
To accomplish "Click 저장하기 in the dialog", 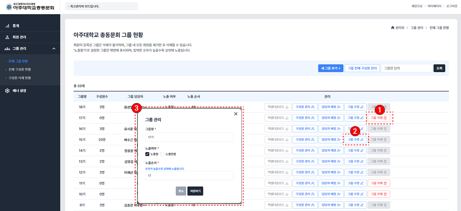I will point(195,191).
